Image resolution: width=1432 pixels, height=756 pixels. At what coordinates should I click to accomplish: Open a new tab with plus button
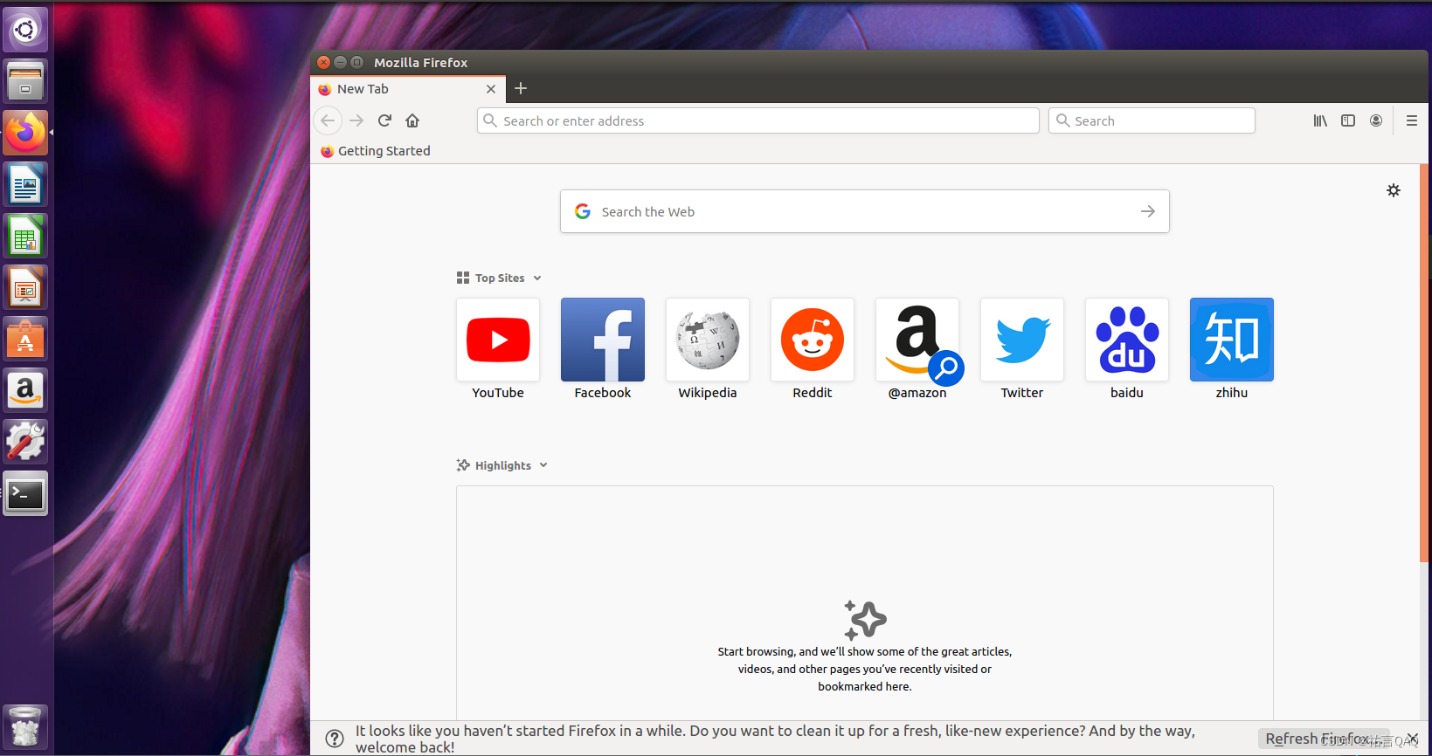(521, 88)
